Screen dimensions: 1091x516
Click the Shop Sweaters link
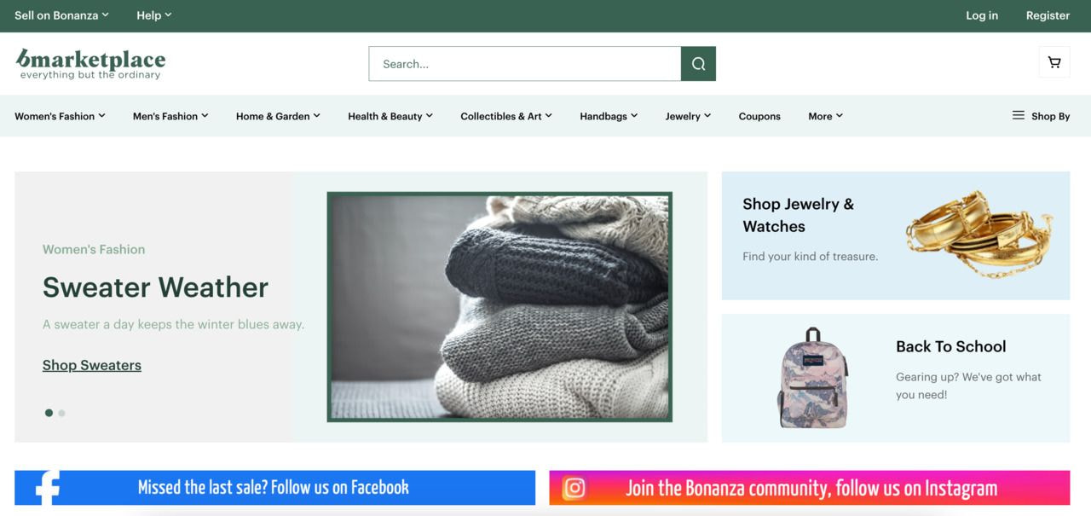[91, 364]
